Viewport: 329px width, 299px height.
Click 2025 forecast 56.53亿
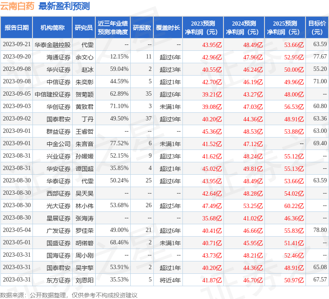click(294, 107)
